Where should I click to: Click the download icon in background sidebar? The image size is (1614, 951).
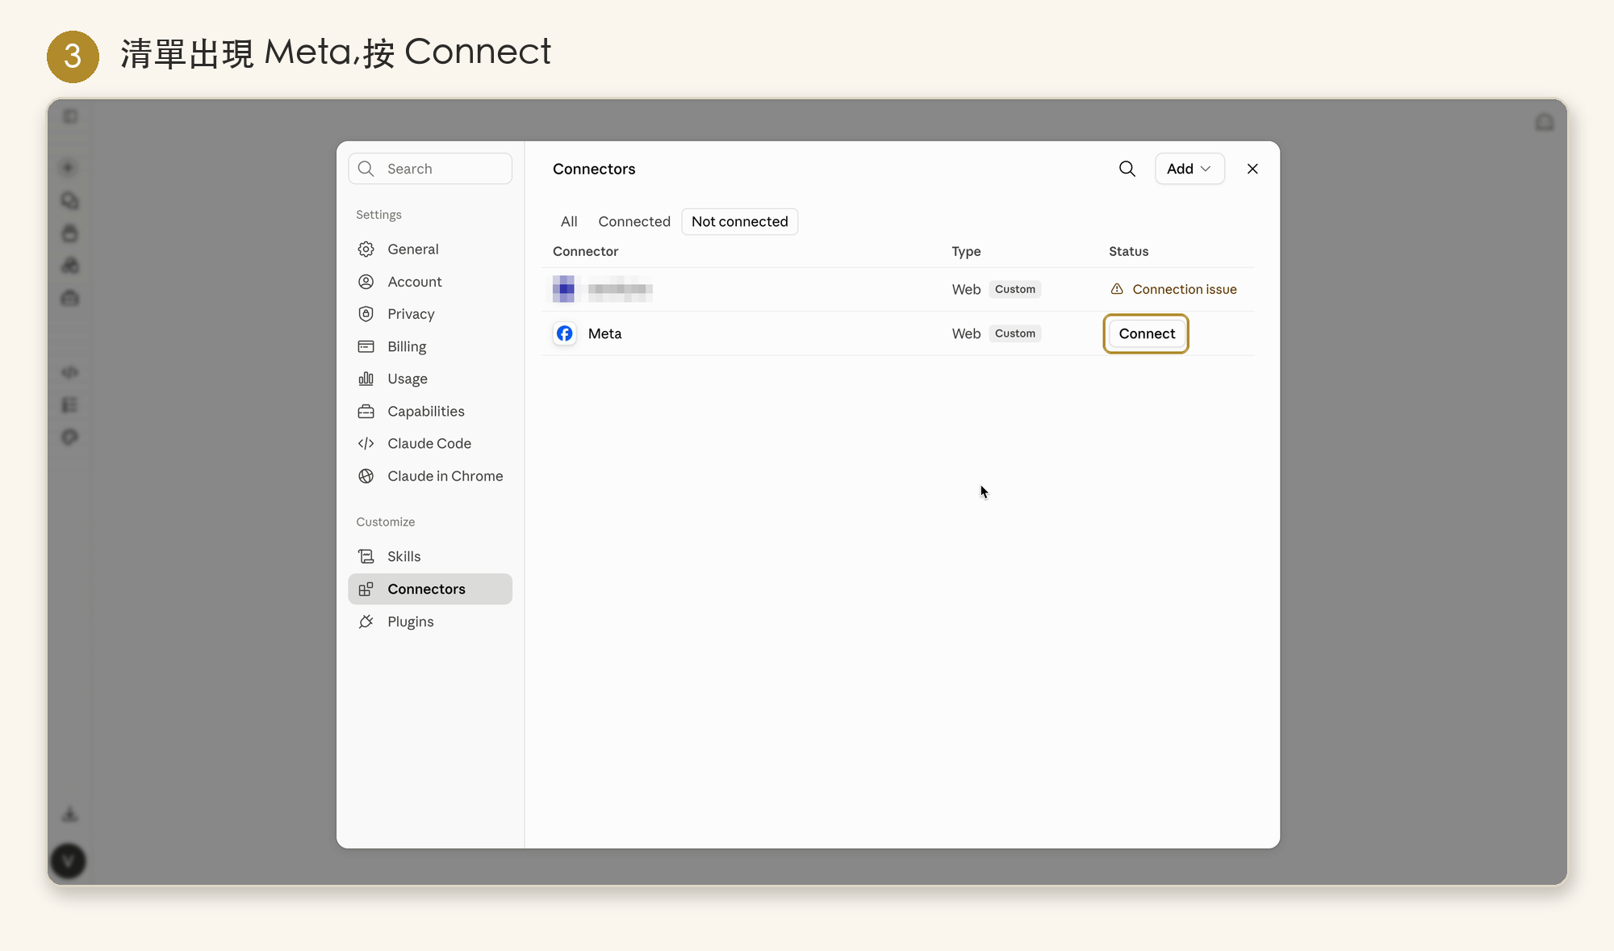[70, 814]
